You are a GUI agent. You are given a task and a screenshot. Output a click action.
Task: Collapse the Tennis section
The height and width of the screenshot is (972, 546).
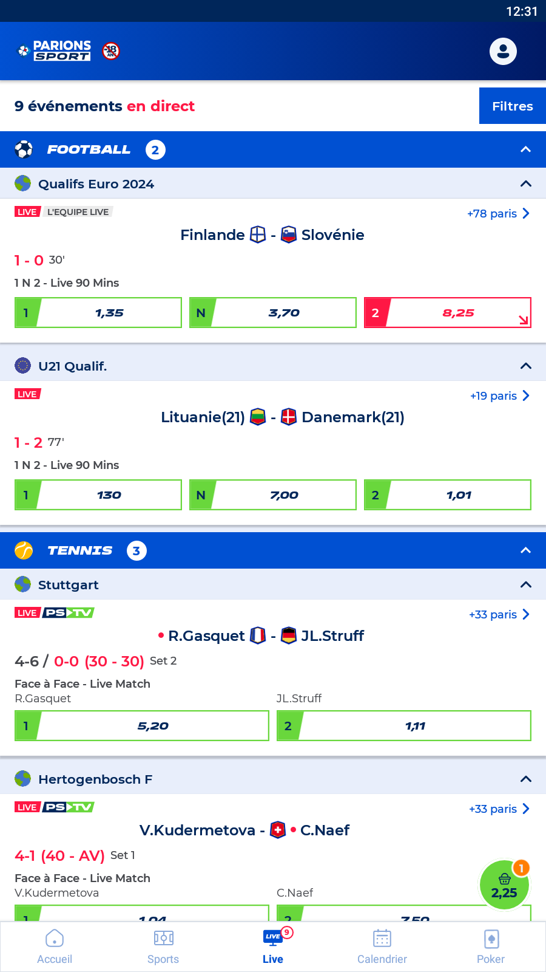pos(525,550)
